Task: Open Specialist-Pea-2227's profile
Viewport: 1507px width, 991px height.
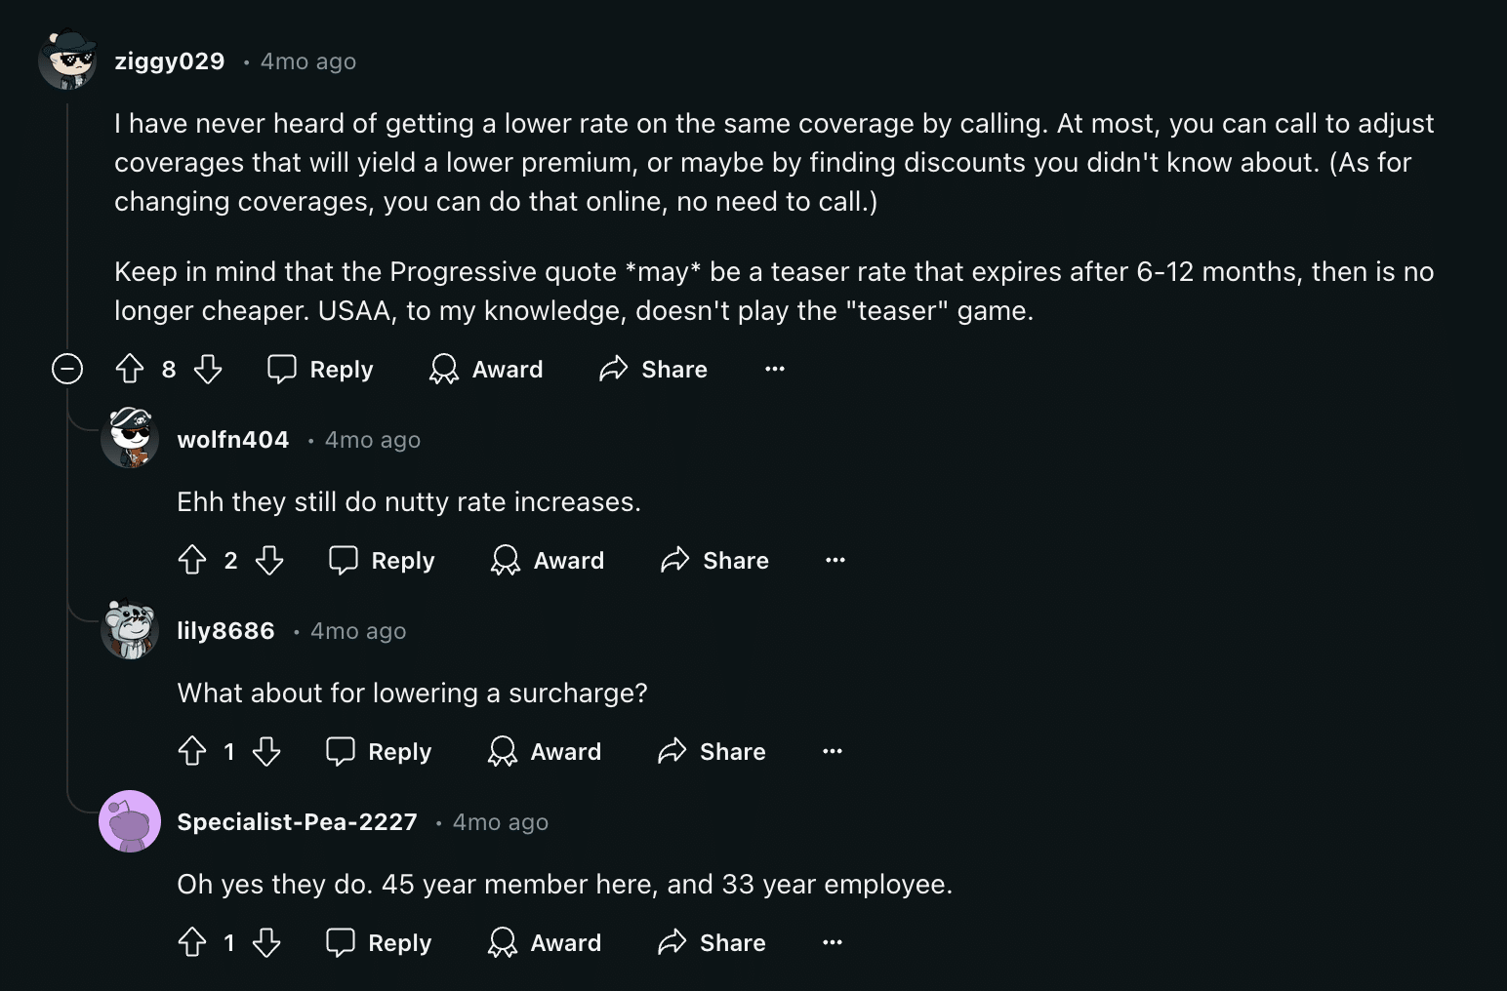Action: click(297, 821)
